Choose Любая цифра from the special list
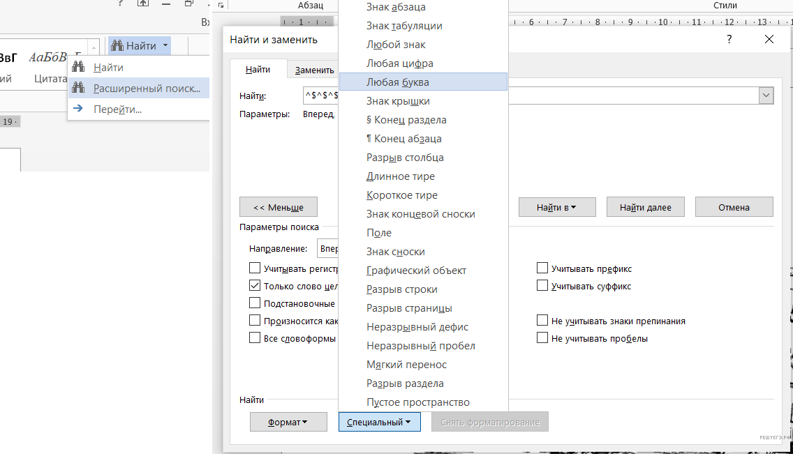 [x=400, y=63]
